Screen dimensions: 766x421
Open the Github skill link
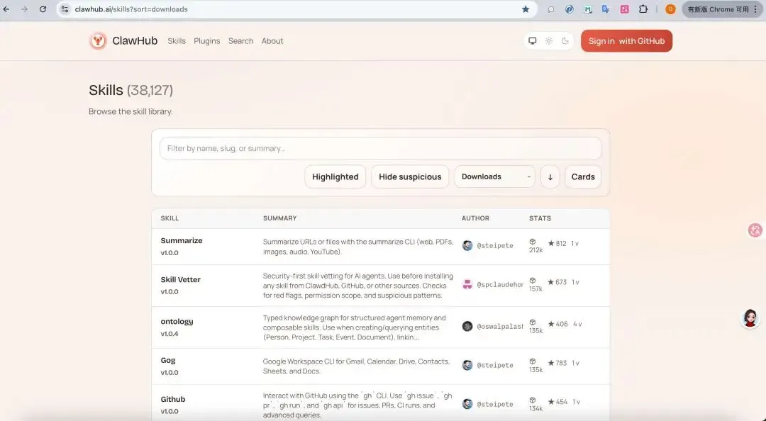click(x=173, y=399)
